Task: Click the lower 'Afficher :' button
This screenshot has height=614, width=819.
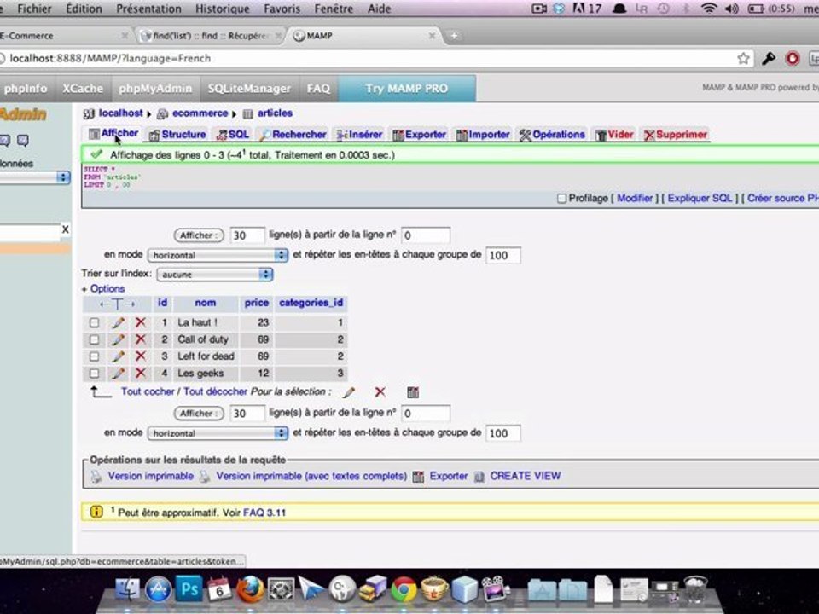Action: click(199, 414)
